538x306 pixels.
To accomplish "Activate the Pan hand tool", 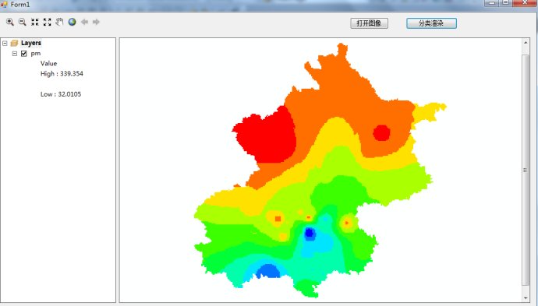I will pyautogui.click(x=59, y=22).
